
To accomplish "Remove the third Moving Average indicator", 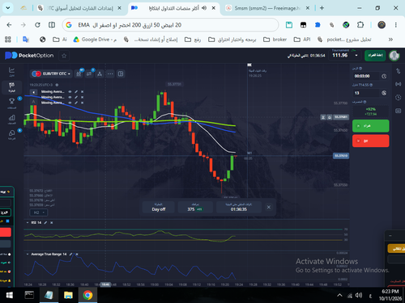I will [x=83, y=103].
